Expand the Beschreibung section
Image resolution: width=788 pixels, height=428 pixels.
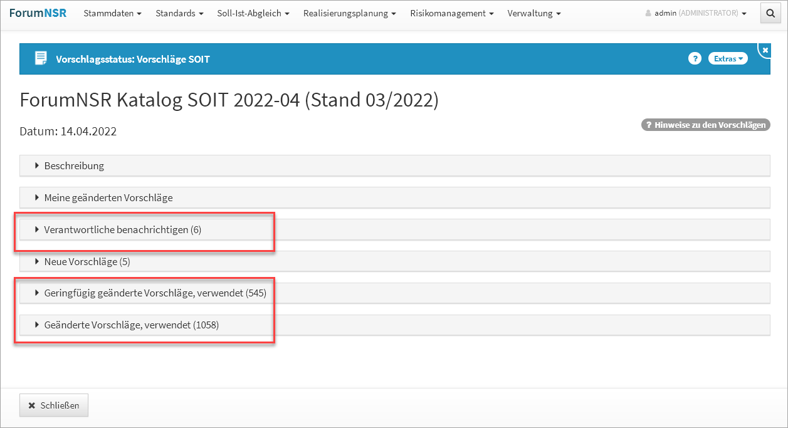[395, 166]
